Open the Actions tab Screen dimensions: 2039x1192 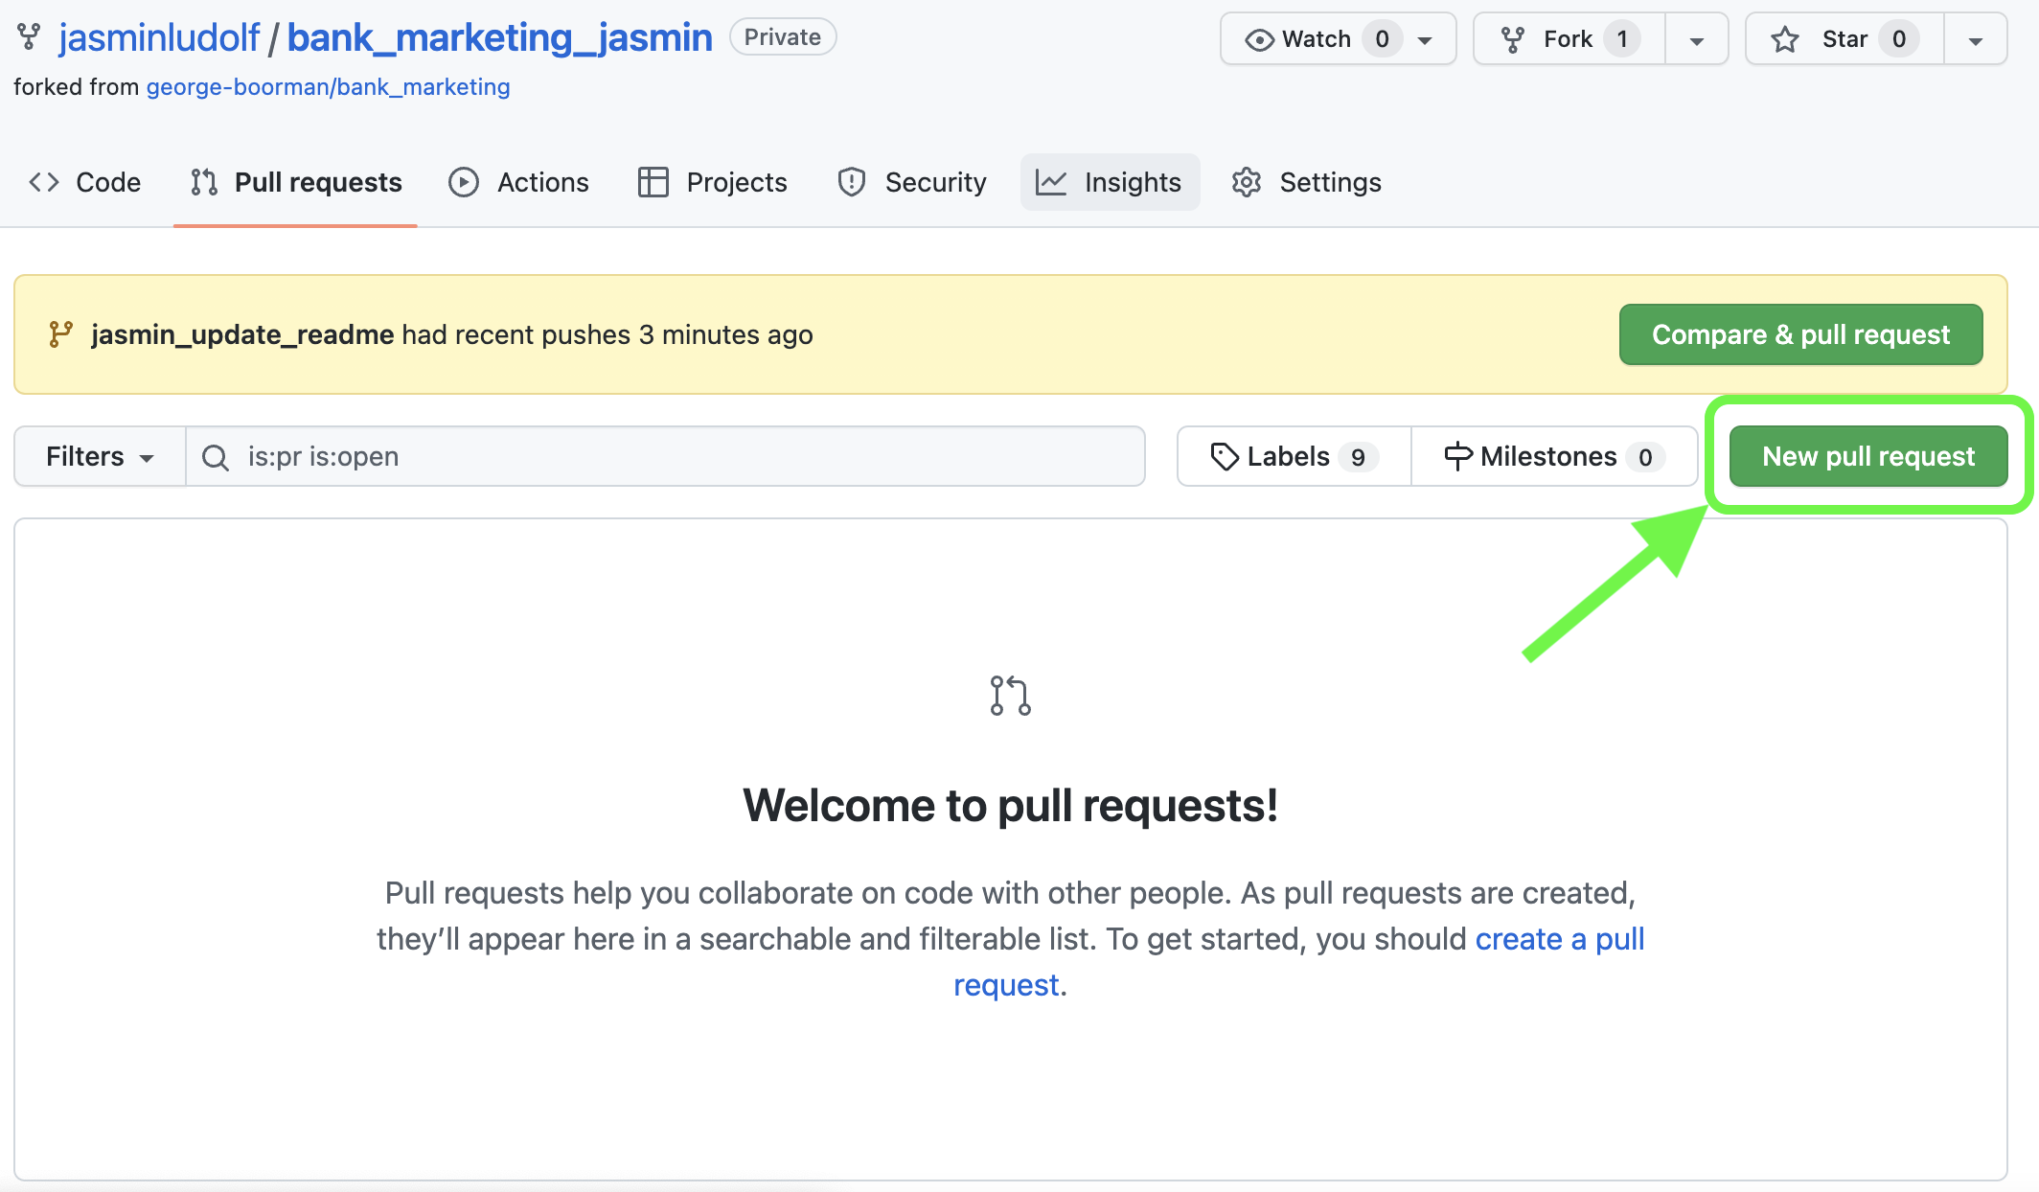(518, 182)
